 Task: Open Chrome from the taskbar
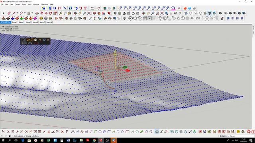click(94, 140)
